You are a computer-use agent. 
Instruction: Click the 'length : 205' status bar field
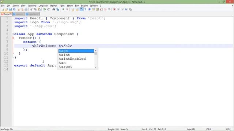(113, 129)
